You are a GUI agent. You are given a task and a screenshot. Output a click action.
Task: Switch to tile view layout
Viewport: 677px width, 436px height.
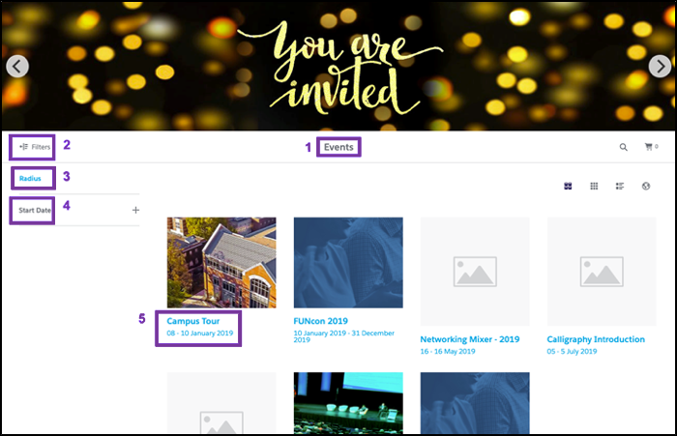coord(568,186)
